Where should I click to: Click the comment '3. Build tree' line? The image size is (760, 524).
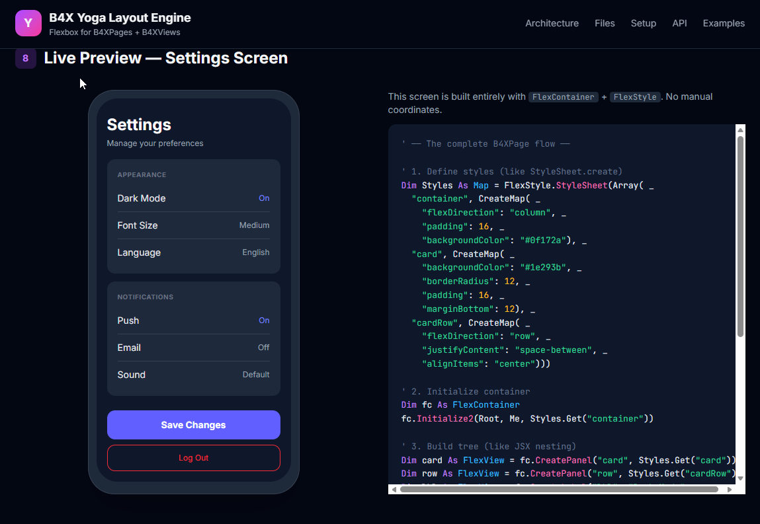tap(489, 446)
